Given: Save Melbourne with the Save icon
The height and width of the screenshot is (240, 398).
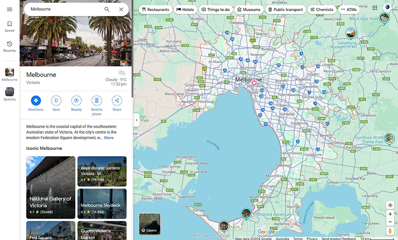Looking at the screenshot, I should point(56,103).
